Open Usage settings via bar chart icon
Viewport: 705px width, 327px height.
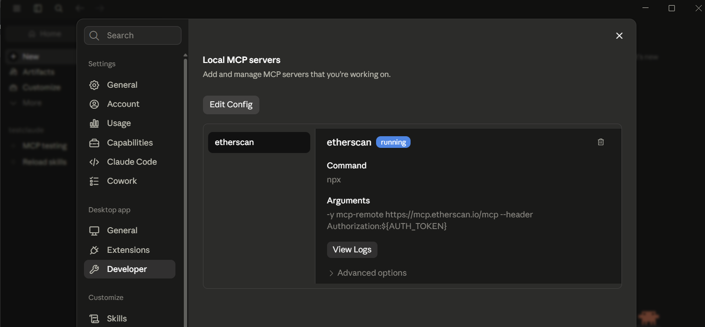94,123
